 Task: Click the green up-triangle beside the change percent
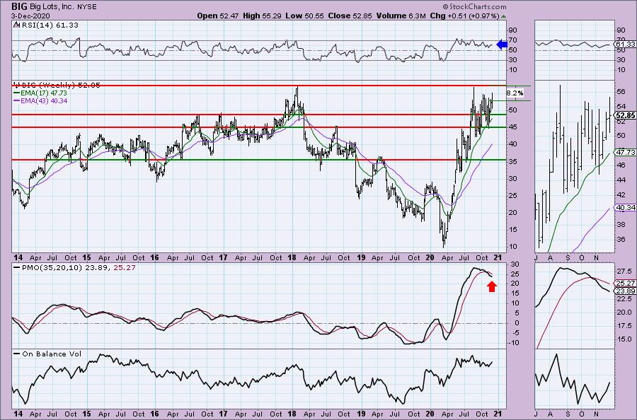(x=504, y=17)
